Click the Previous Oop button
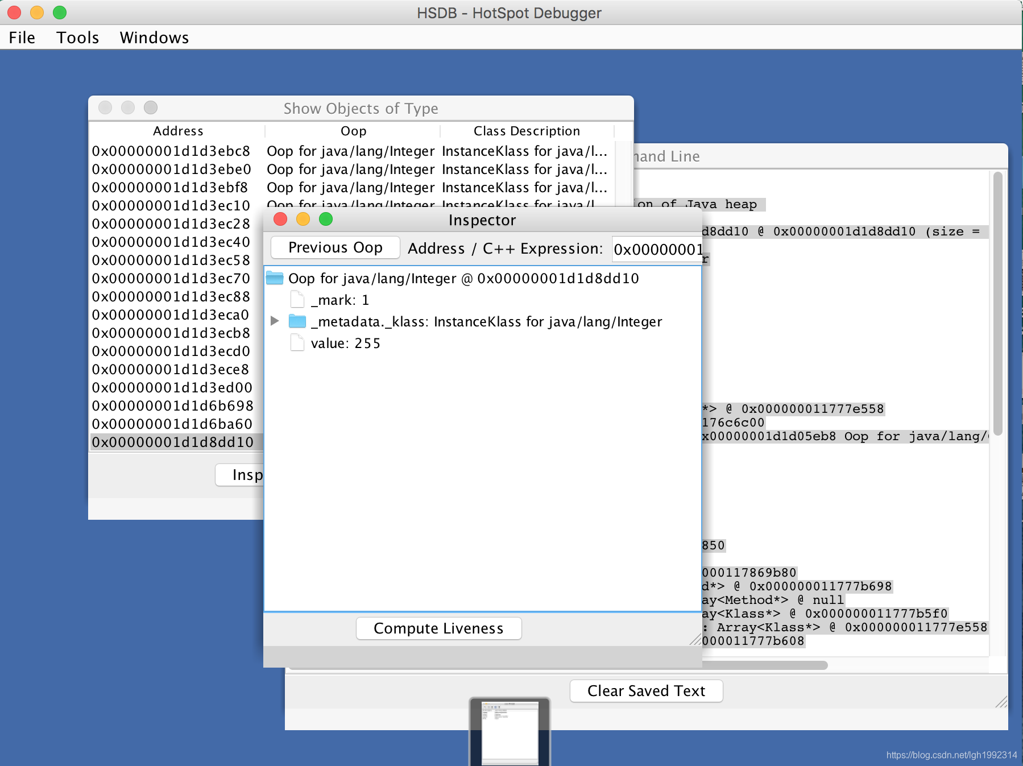1023x766 pixels. 336,247
